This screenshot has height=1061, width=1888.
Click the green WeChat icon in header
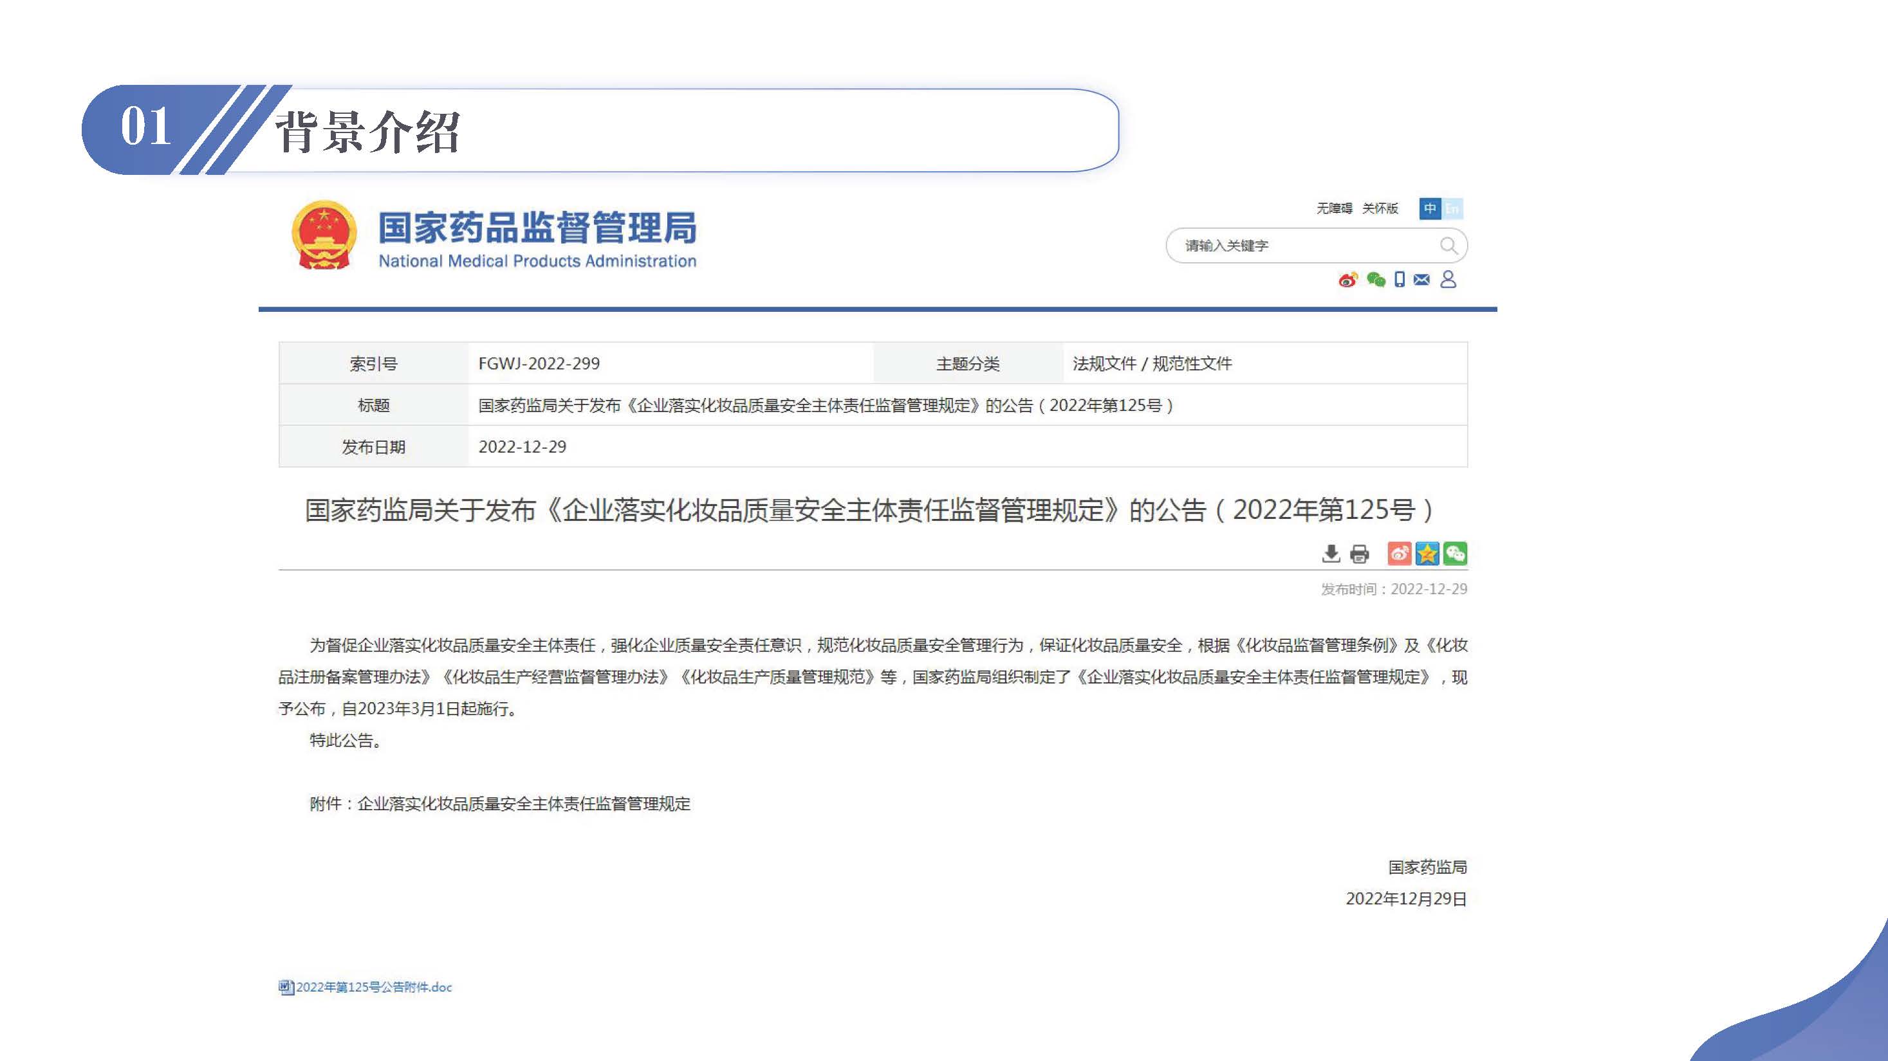tap(1376, 280)
